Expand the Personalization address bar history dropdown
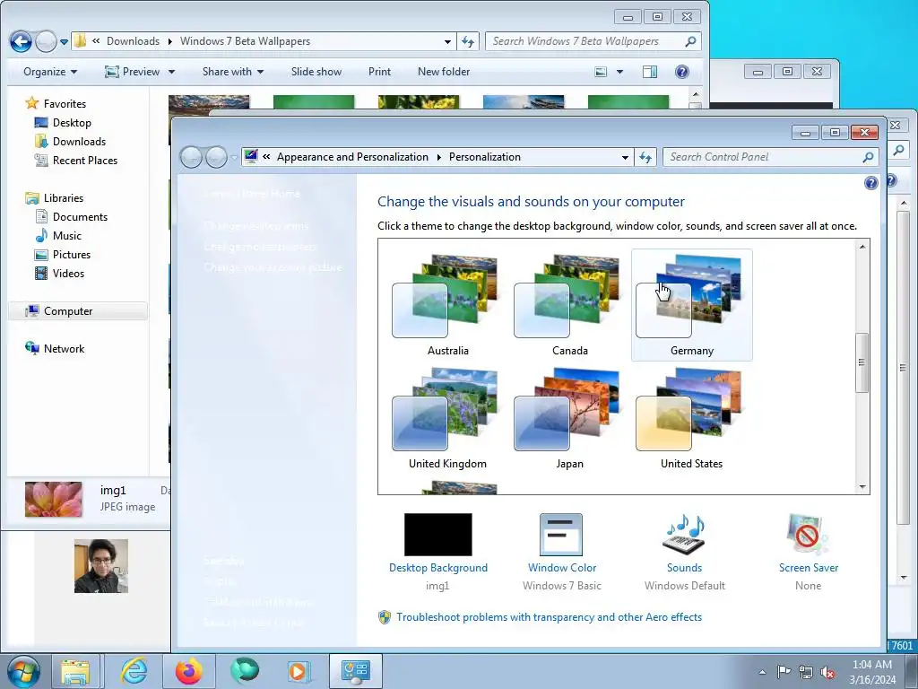The image size is (918, 689). 625,157
